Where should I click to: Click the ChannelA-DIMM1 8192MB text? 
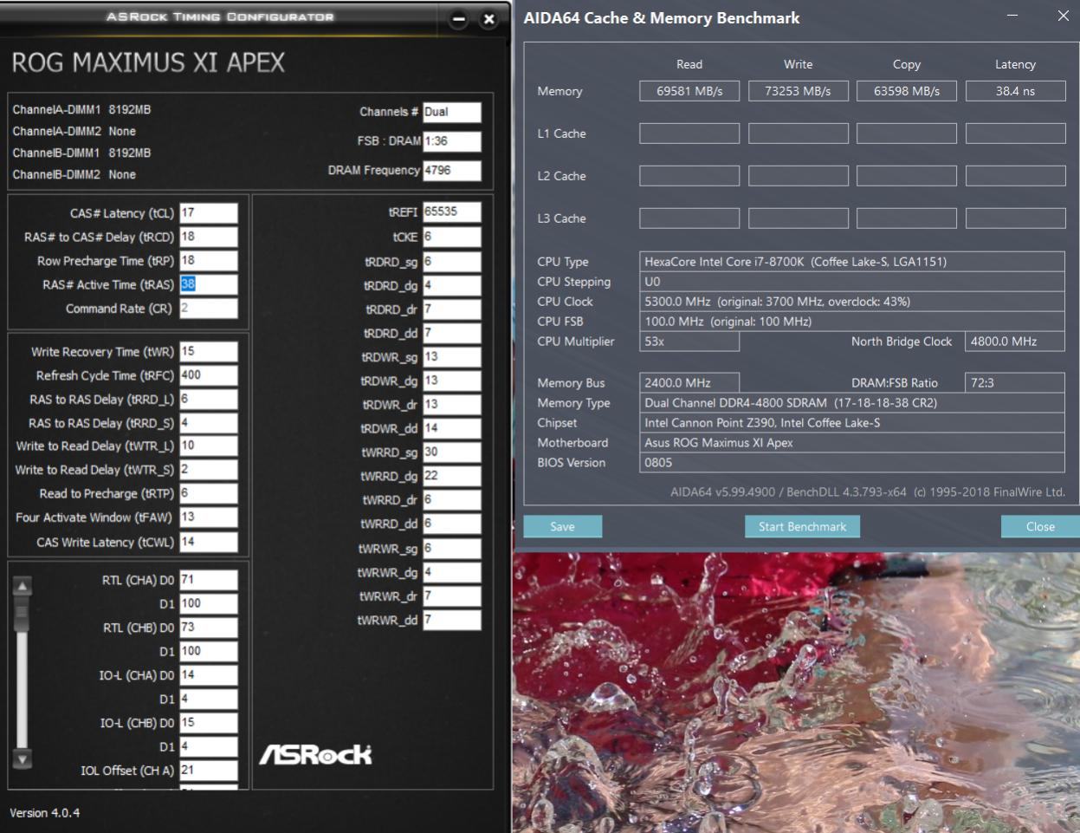[x=81, y=110]
